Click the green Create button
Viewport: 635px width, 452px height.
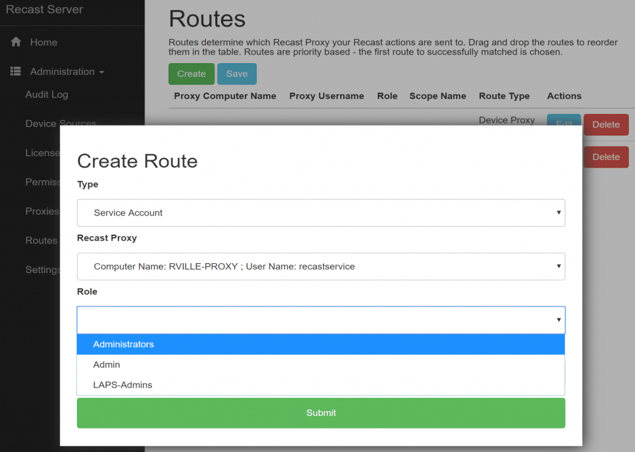191,74
